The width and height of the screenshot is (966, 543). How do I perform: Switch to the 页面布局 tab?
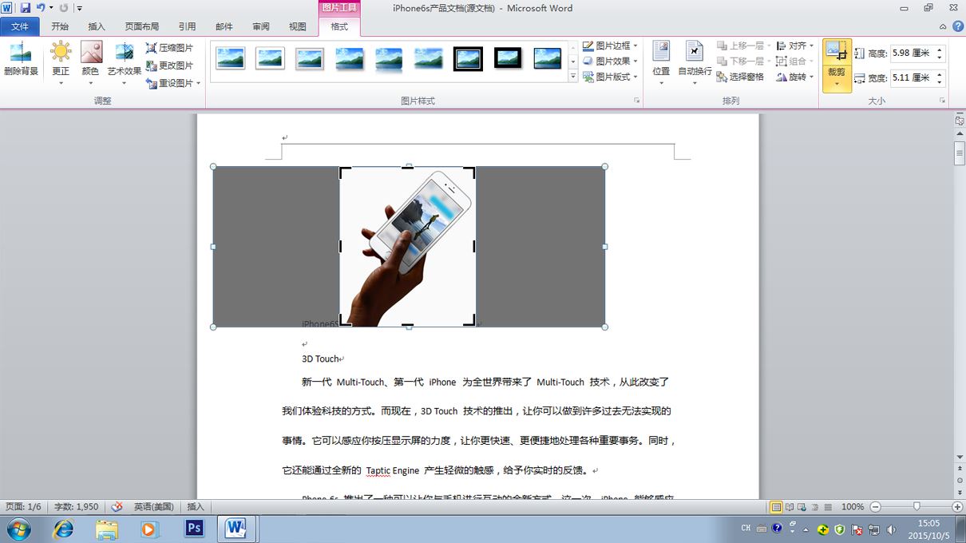click(141, 26)
